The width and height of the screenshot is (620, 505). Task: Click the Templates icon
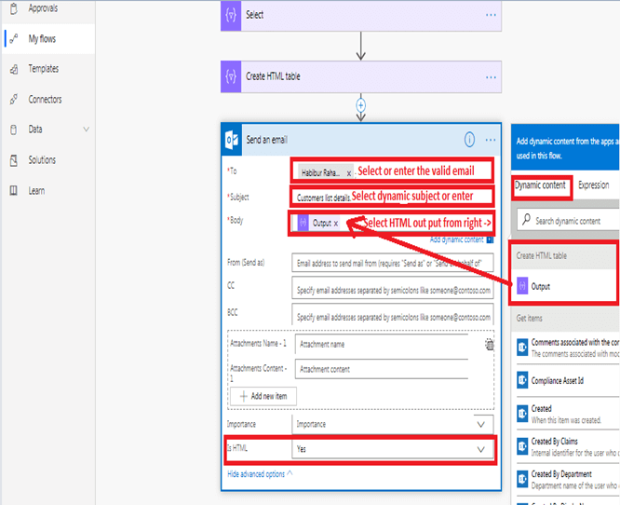coord(14,69)
